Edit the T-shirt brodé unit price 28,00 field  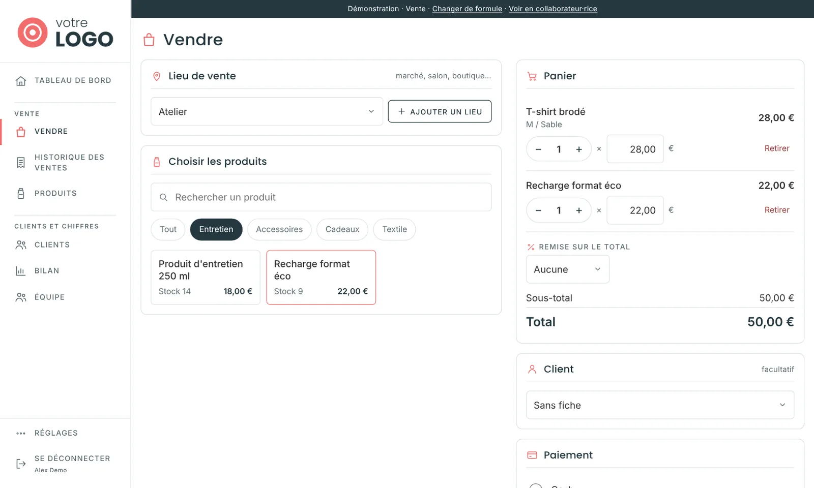pos(635,149)
